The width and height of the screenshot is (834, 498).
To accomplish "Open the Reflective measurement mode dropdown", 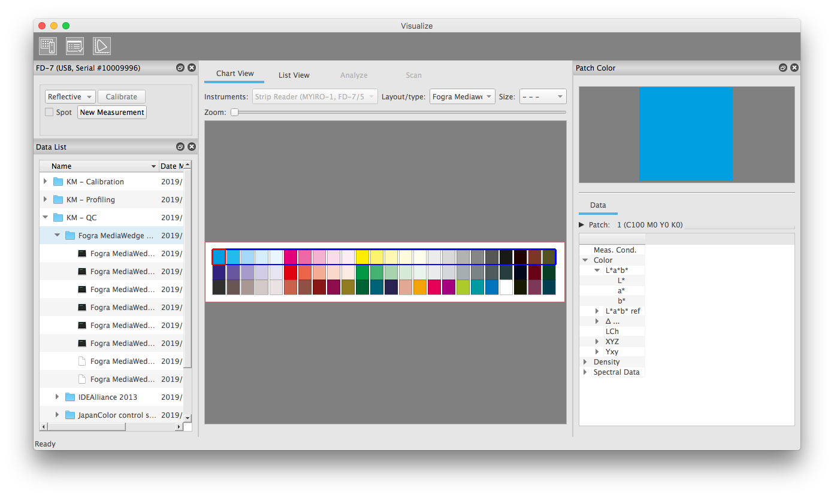I will coord(70,97).
